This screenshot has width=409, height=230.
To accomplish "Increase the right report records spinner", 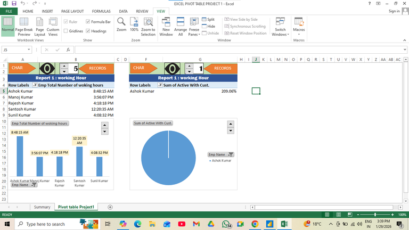I will (x=189, y=66).
